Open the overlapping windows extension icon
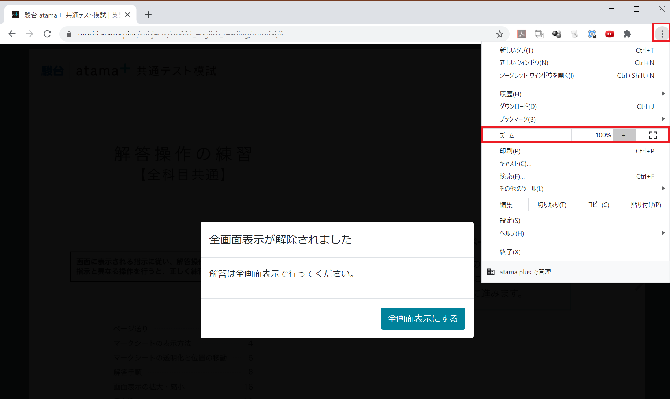Screen dimensions: 670x399 click(539, 34)
